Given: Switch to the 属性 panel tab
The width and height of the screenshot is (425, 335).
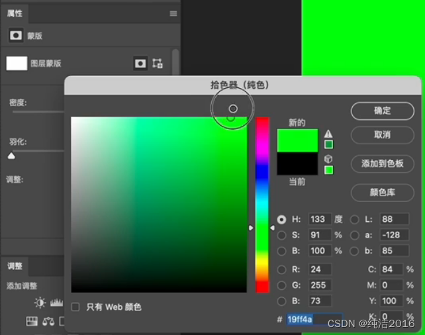Looking at the screenshot, I should [15, 13].
